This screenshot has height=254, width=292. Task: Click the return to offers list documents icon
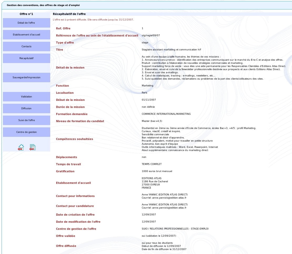[32, 147]
